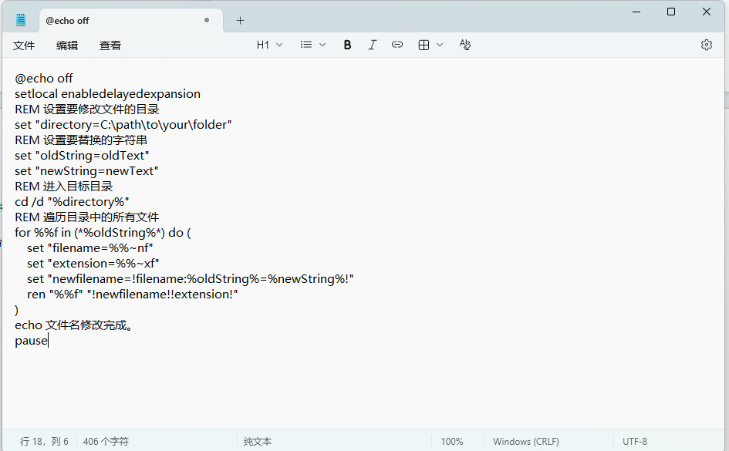The width and height of the screenshot is (729, 451).
Task: Click the Notepad app icon
Action: tap(21, 20)
